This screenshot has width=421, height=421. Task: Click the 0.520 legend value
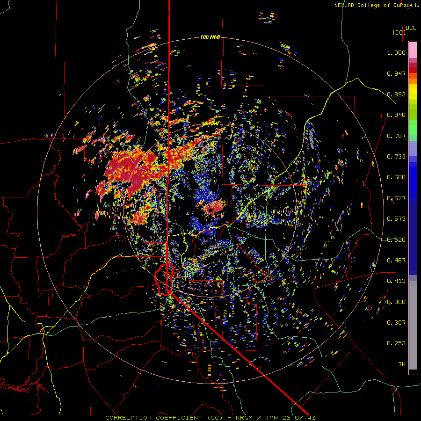[x=396, y=240]
